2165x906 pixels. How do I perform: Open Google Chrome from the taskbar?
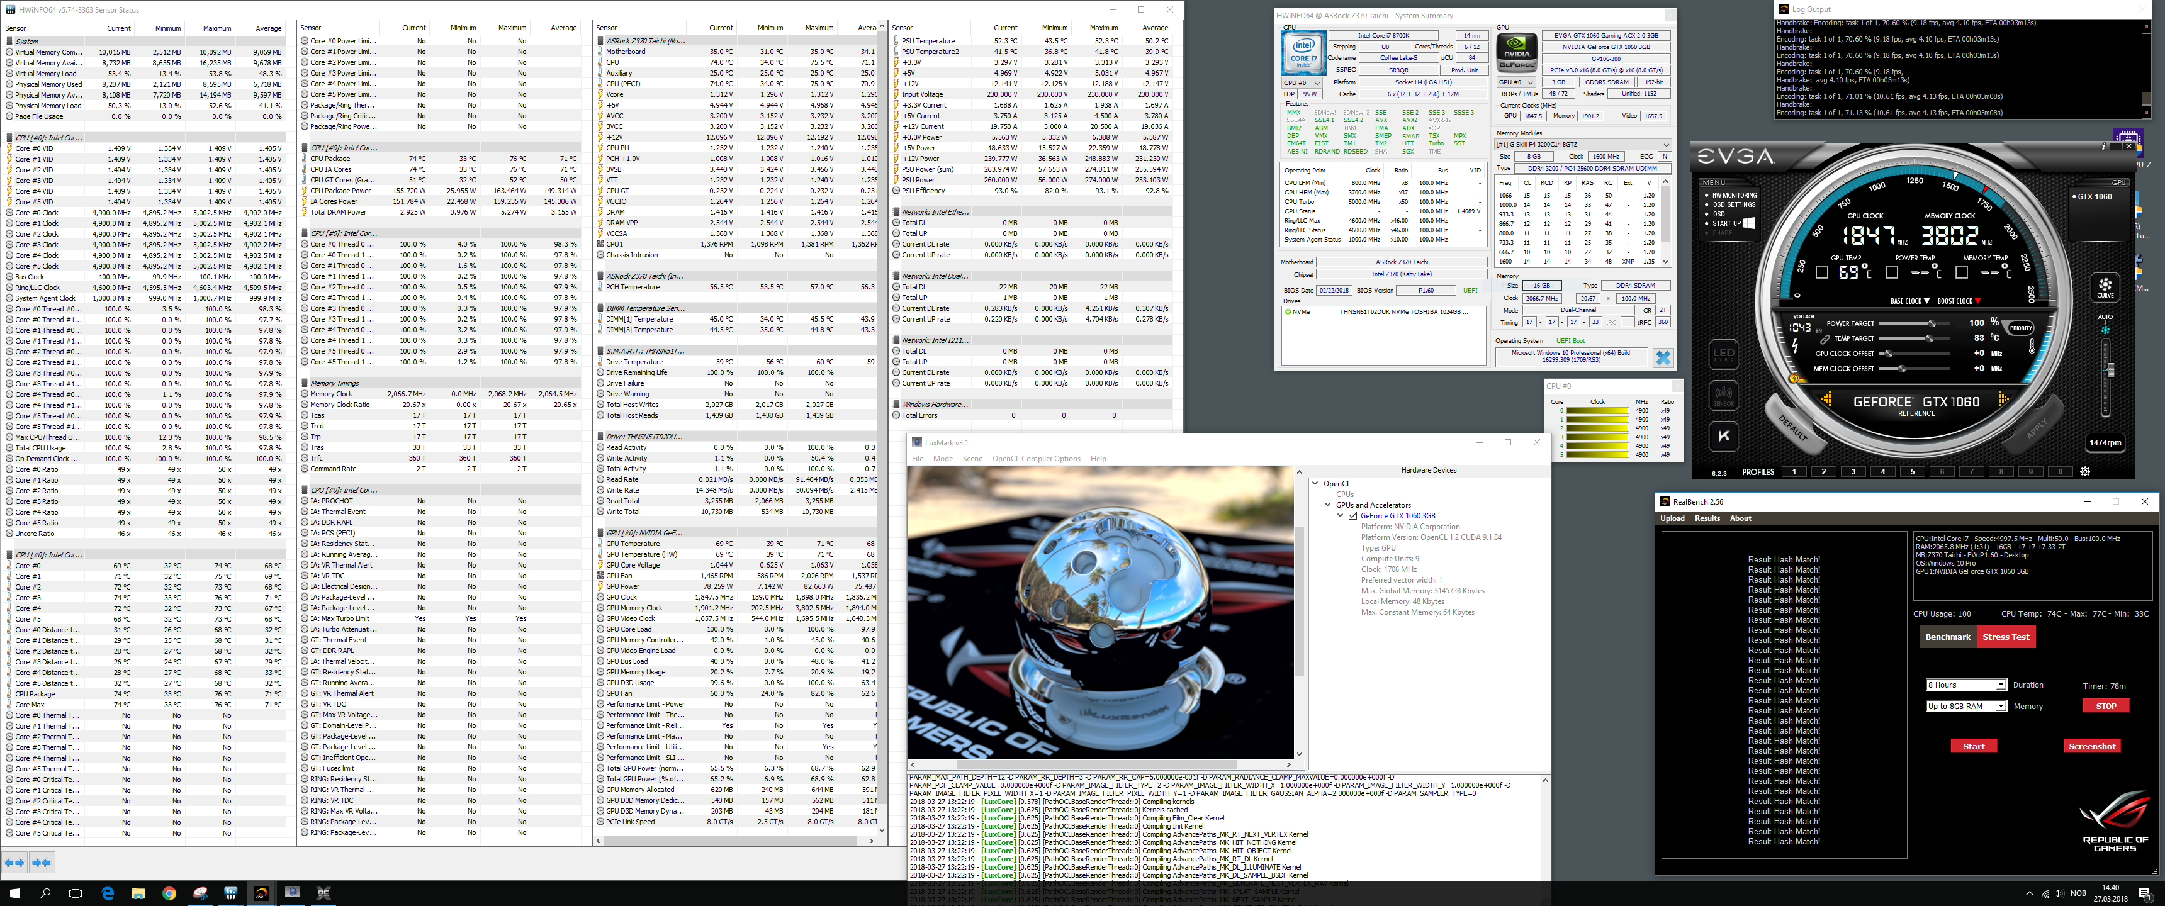[x=169, y=893]
